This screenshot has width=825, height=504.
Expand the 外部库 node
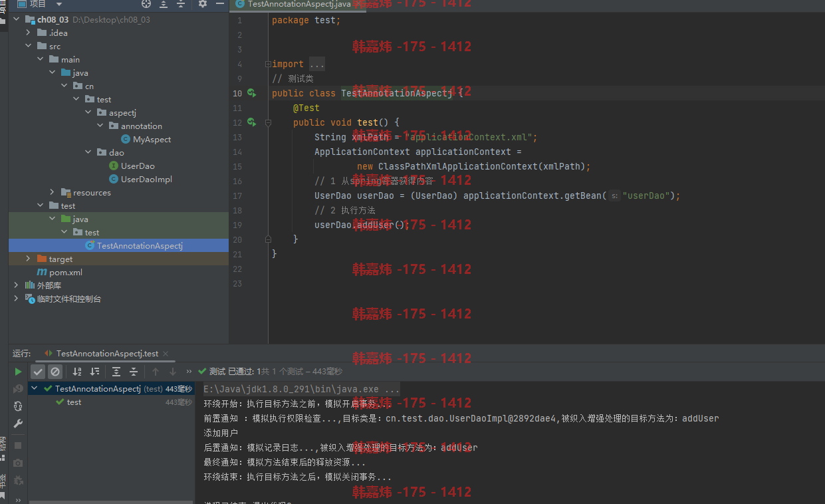coord(17,285)
